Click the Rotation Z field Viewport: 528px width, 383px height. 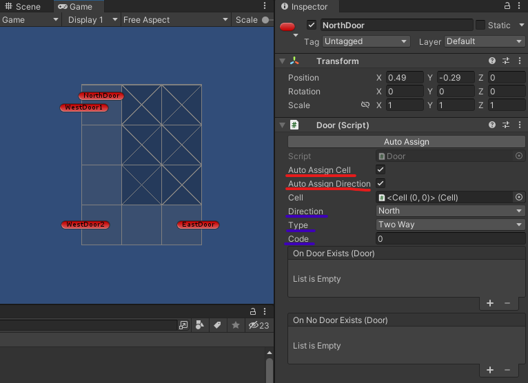tap(507, 91)
